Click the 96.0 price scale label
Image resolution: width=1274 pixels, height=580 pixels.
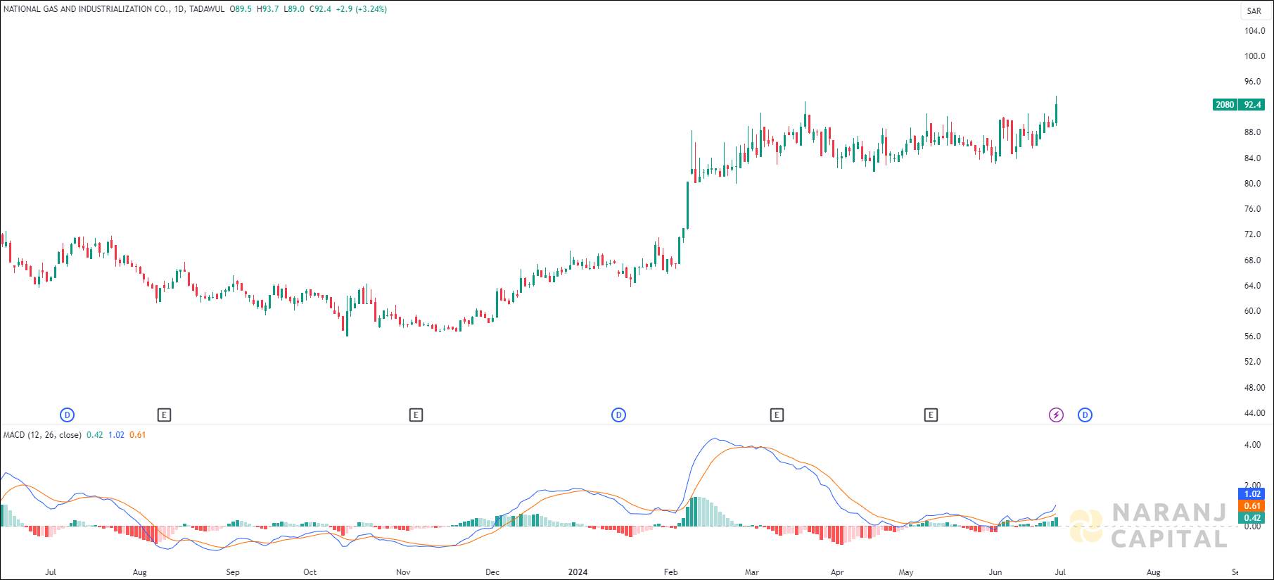pyautogui.click(x=1252, y=82)
